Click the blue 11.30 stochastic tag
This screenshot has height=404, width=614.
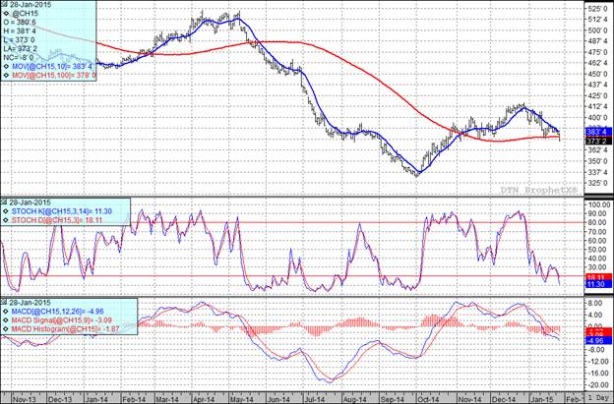598,284
